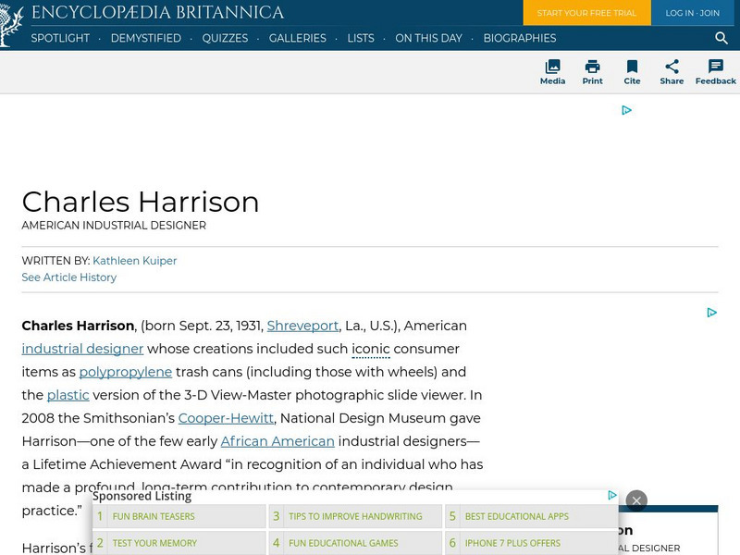Print the Charles Harrison article
This screenshot has width=740, height=555.
click(x=592, y=72)
